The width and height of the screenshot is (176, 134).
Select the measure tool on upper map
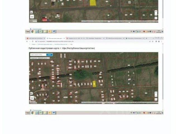31,12
